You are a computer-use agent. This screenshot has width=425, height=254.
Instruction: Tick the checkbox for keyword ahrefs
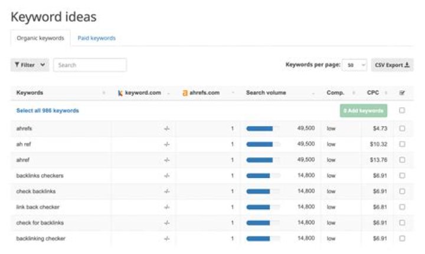coord(402,128)
